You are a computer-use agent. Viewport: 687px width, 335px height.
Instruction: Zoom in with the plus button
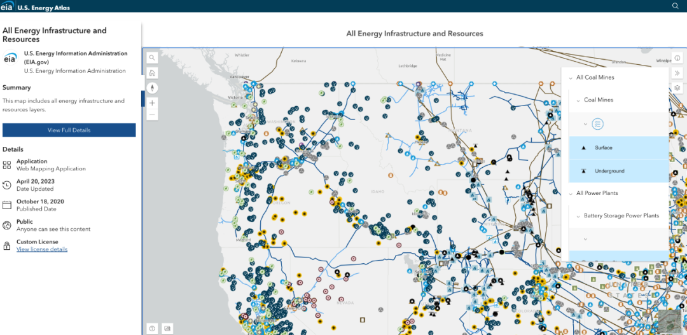click(x=152, y=103)
